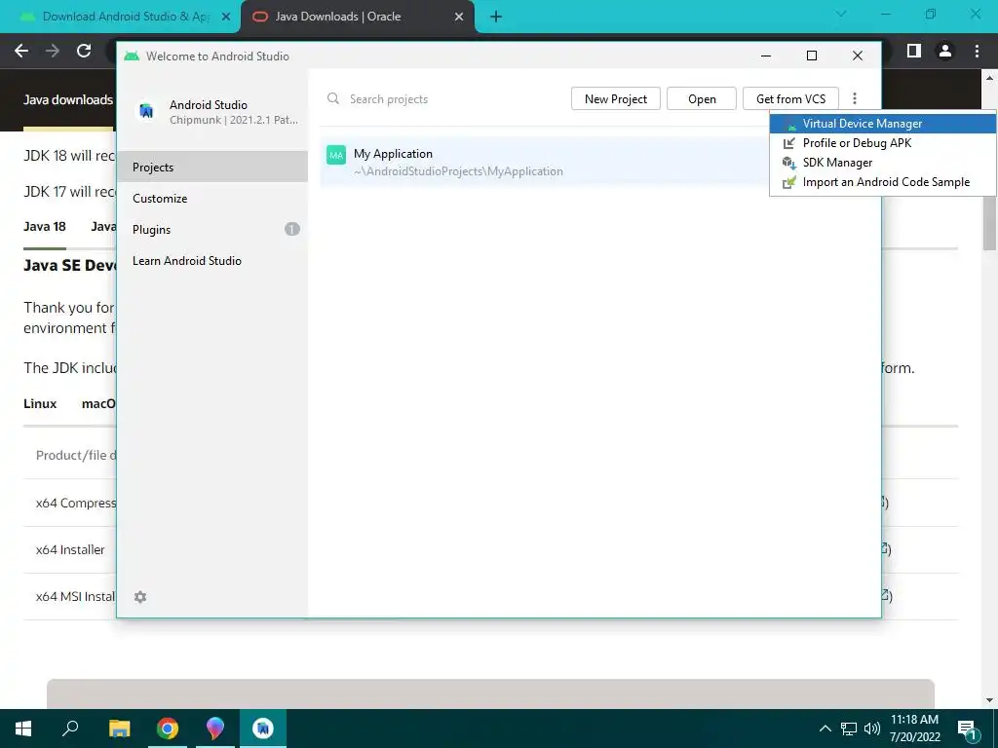This screenshot has height=748, width=998.
Task: Open Learn Android Studio section
Action: (211, 260)
